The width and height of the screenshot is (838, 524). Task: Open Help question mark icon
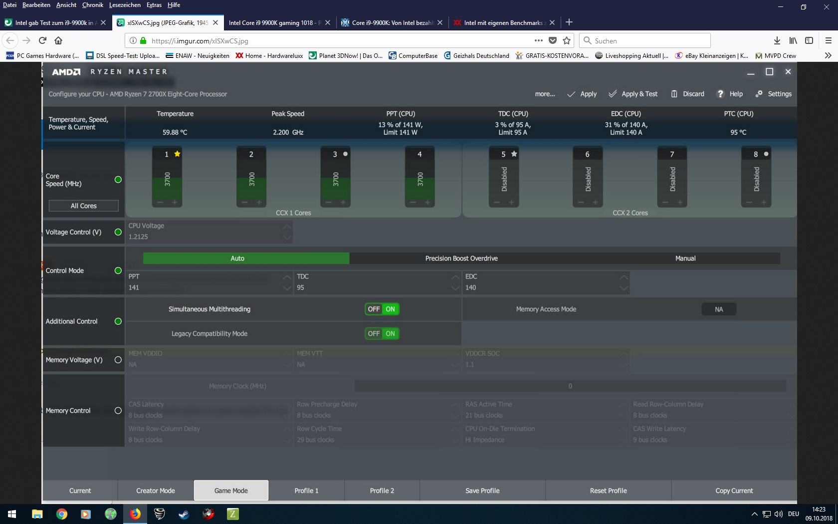click(x=720, y=94)
